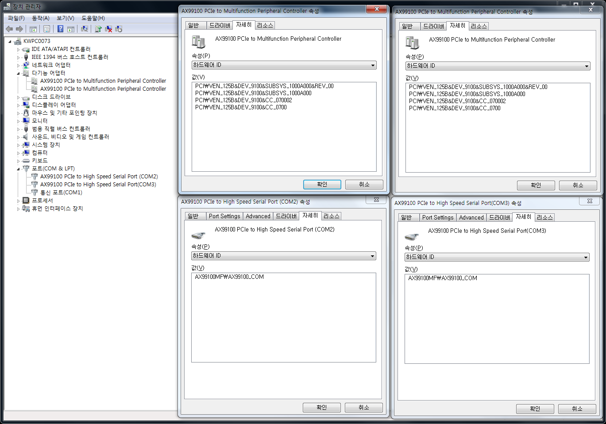The image size is (606, 424).
Task: Expand the 프로세서 node
Action: click(x=19, y=201)
